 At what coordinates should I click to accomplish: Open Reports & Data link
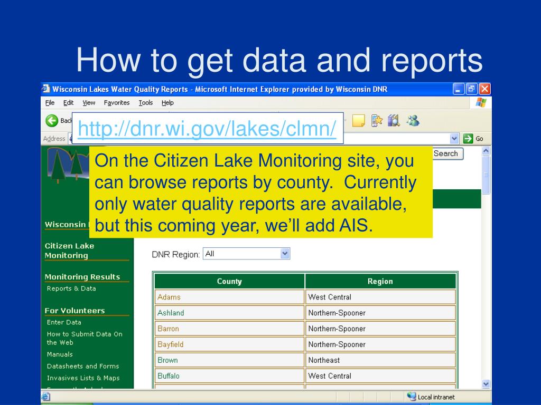(x=71, y=288)
